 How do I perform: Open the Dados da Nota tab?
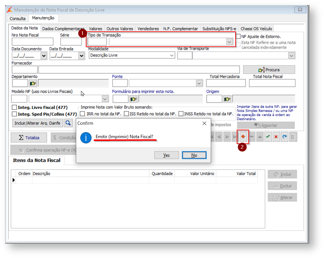click(x=25, y=28)
